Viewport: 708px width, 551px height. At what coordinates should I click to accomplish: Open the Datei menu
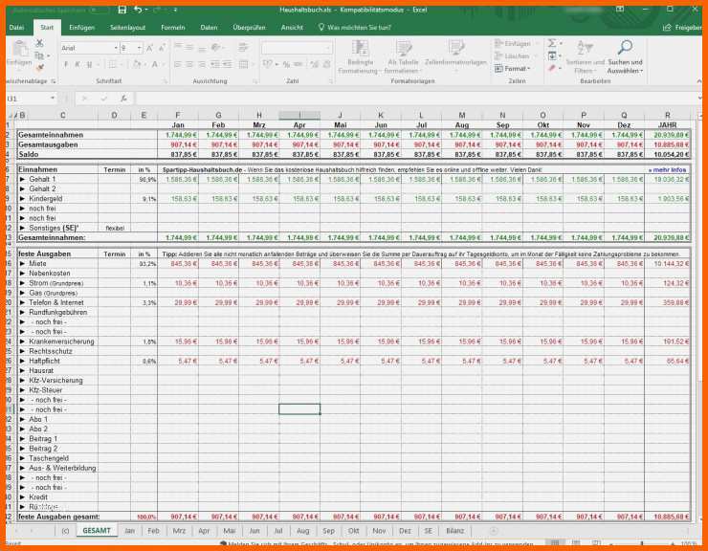[x=16, y=28]
